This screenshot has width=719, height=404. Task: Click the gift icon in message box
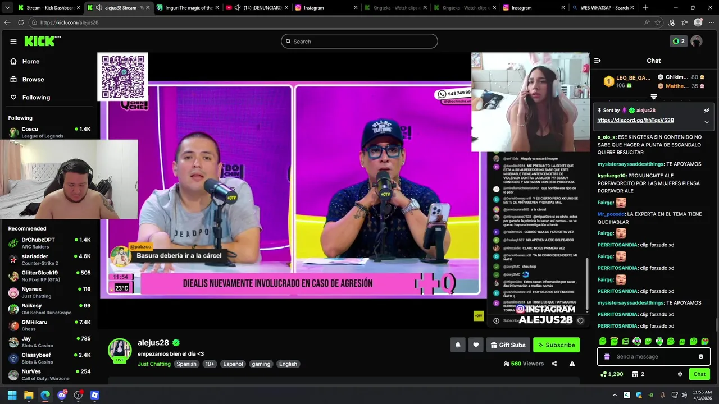607,356
